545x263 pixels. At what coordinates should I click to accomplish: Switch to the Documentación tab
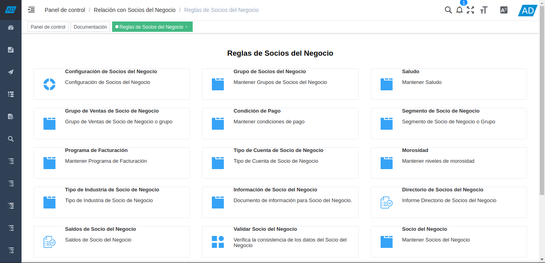coord(90,27)
